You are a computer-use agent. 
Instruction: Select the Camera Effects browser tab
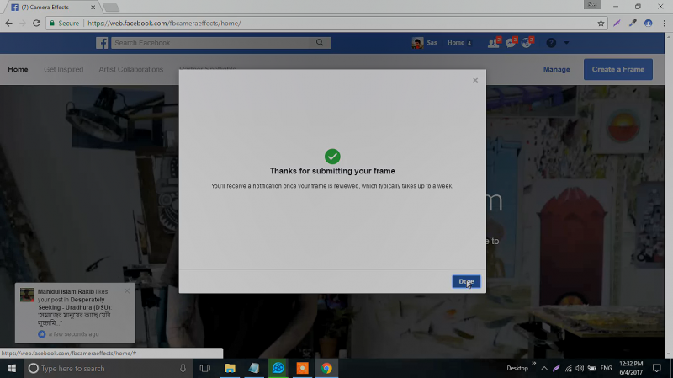50,8
